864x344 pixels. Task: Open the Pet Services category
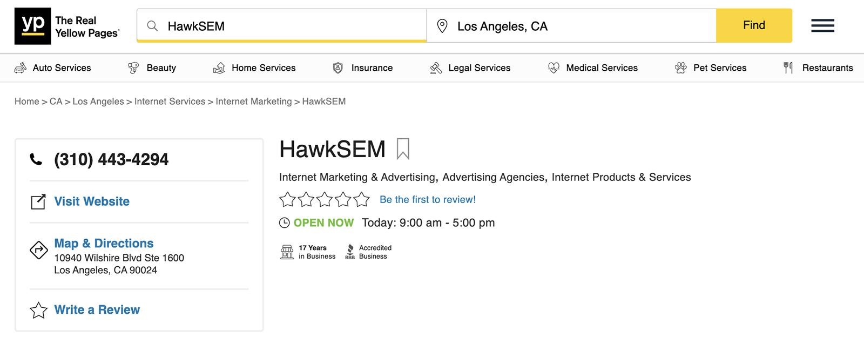click(710, 68)
